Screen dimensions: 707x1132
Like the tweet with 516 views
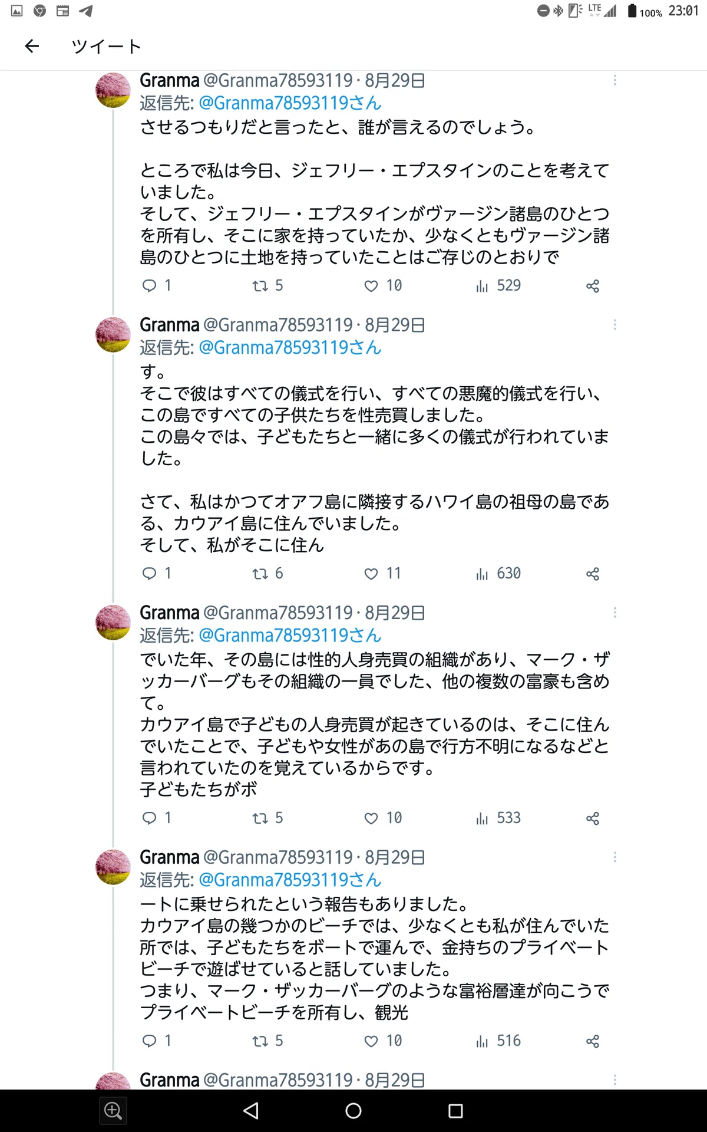(x=382, y=1041)
